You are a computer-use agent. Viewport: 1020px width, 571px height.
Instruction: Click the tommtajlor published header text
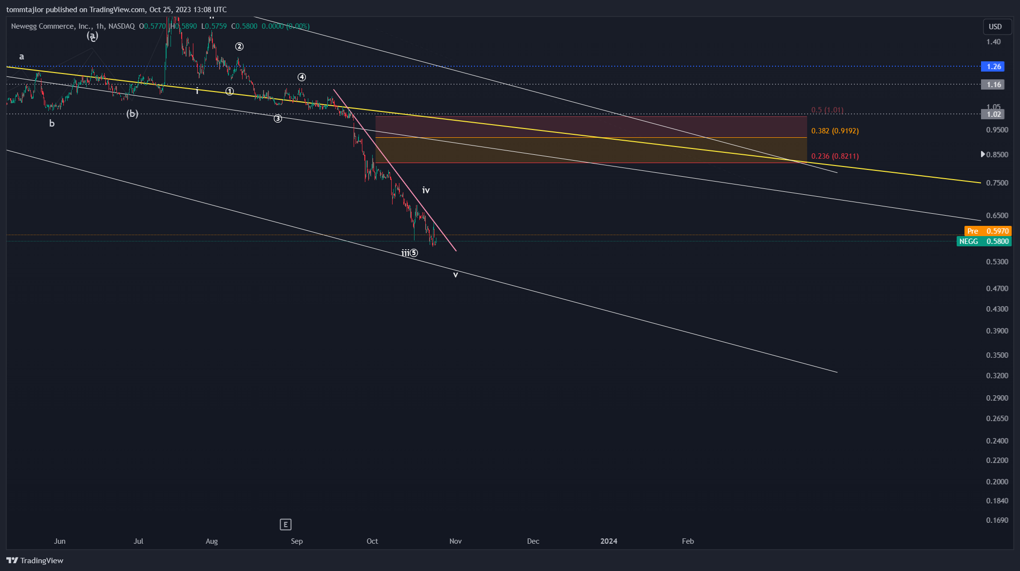pos(116,10)
